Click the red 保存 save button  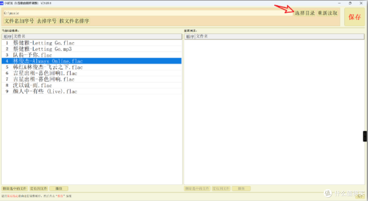(354, 17)
